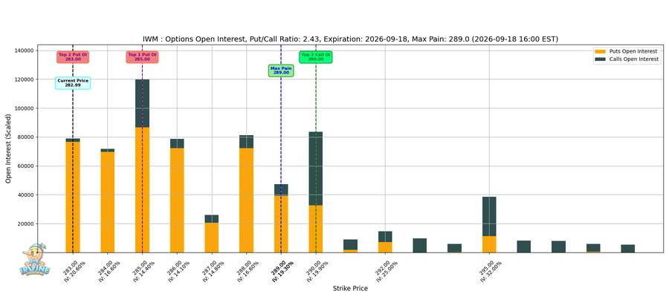
Task: Click the 'Max Pain 289.00' annotation box
Action: tap(281, 71)
